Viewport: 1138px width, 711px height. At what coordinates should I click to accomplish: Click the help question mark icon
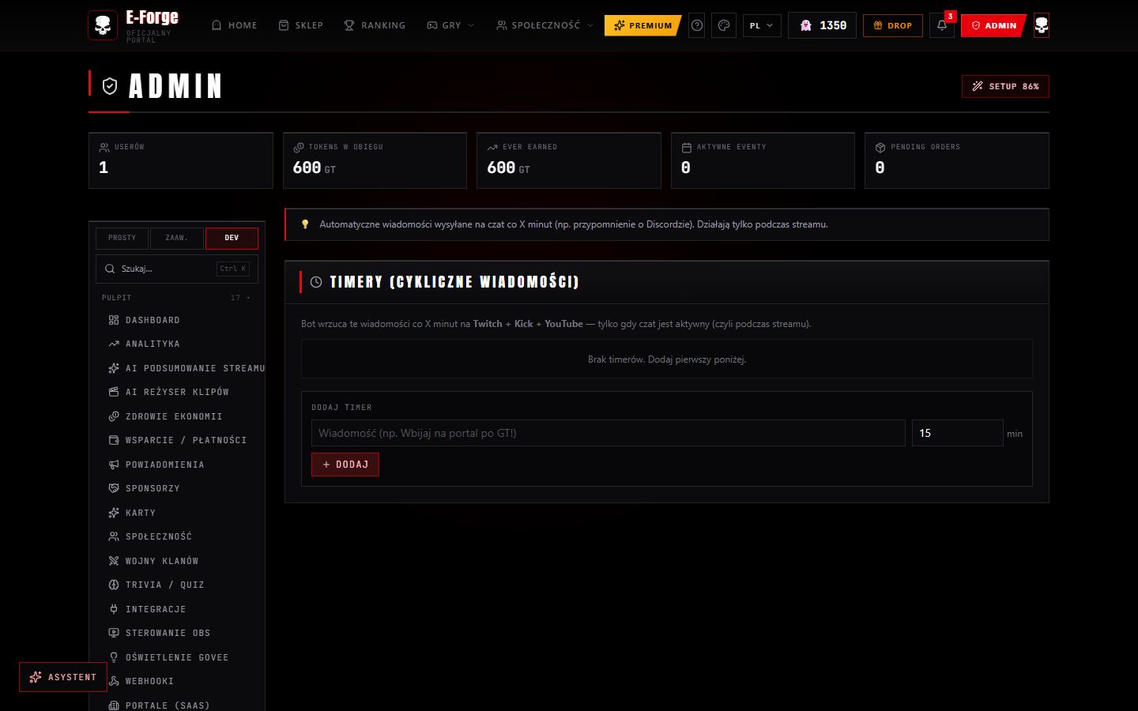[x=697, y=25]
